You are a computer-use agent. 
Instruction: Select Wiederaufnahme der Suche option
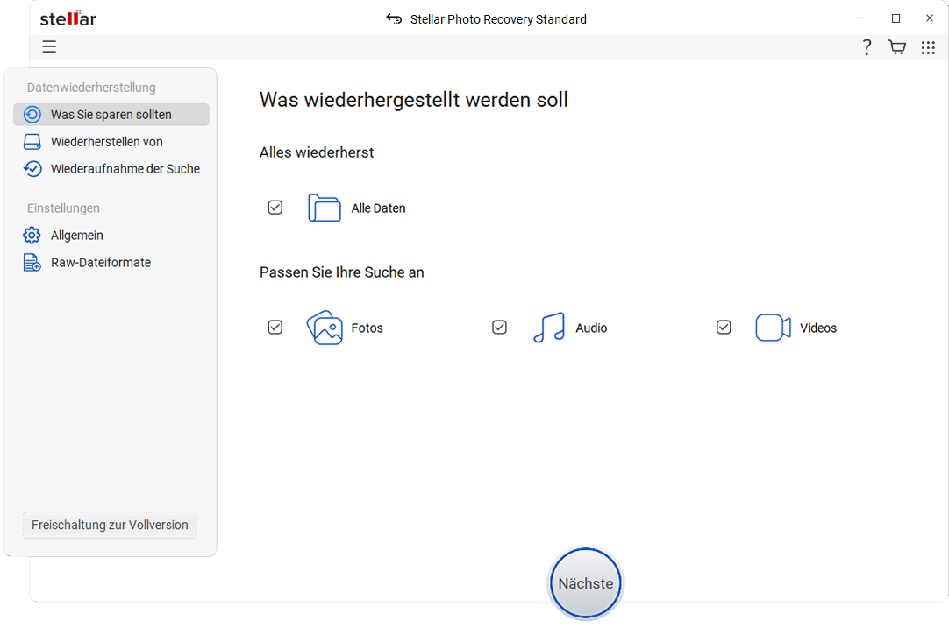[125, 169]
